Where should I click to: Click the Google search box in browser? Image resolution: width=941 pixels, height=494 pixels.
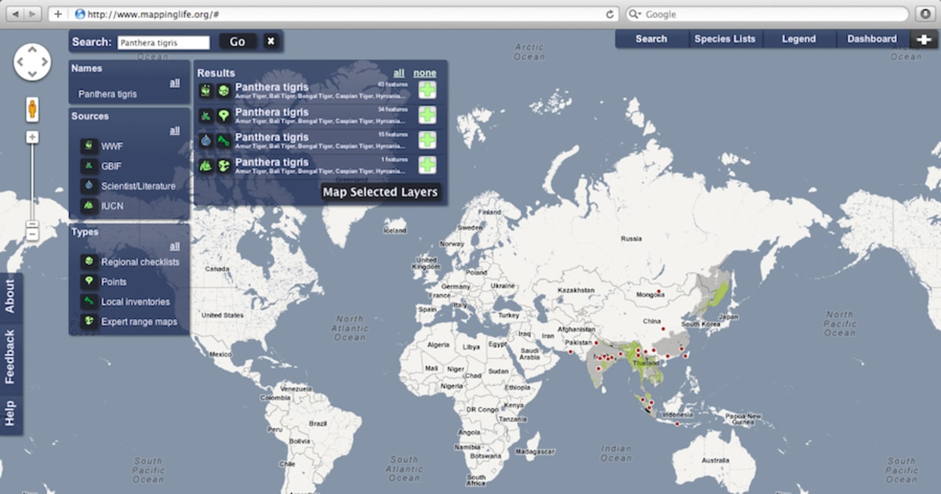[768, 14]
